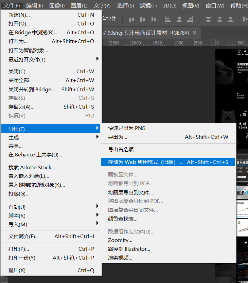Expand the 导入(M) submenu
The width and height of the screenshot is (248, 283).
[x=51, y=225]
